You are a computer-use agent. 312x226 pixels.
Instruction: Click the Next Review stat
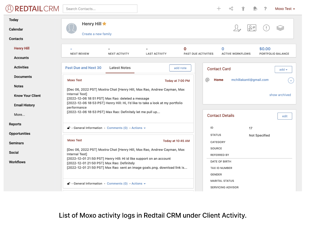point(80,51)
